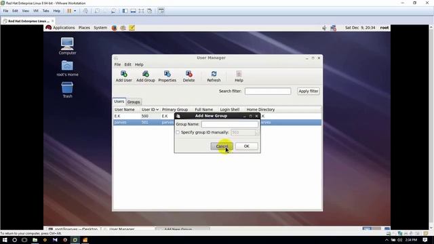Click the notes launcher icon in the GNOME panel
434x244 pixels.
click(132, 28)
